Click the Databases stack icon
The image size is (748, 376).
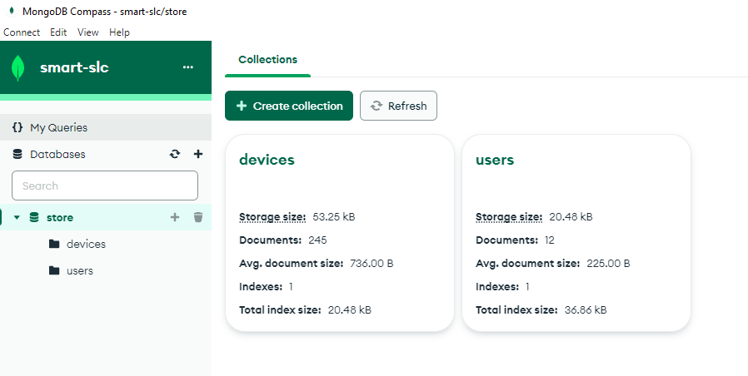(17, 154)
